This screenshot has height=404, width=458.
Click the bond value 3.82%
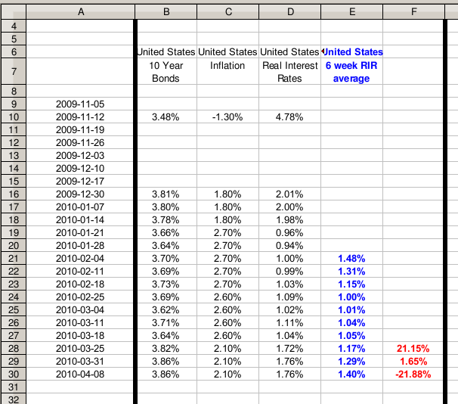[x=166, y=349]
